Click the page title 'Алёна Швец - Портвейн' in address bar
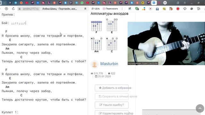205x115 pixels. click(60, 9)
